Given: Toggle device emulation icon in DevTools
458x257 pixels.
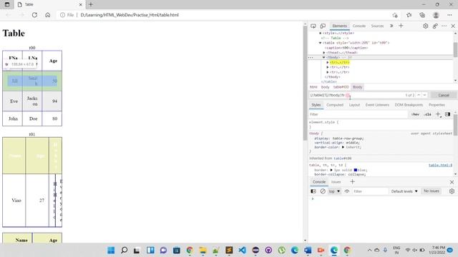Looking at the screenshot, I should point(323,26).
